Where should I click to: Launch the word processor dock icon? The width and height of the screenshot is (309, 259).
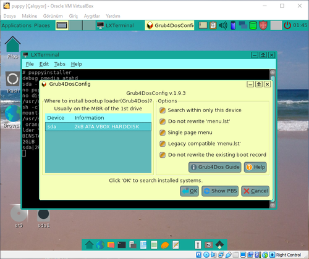coord(143,245)
